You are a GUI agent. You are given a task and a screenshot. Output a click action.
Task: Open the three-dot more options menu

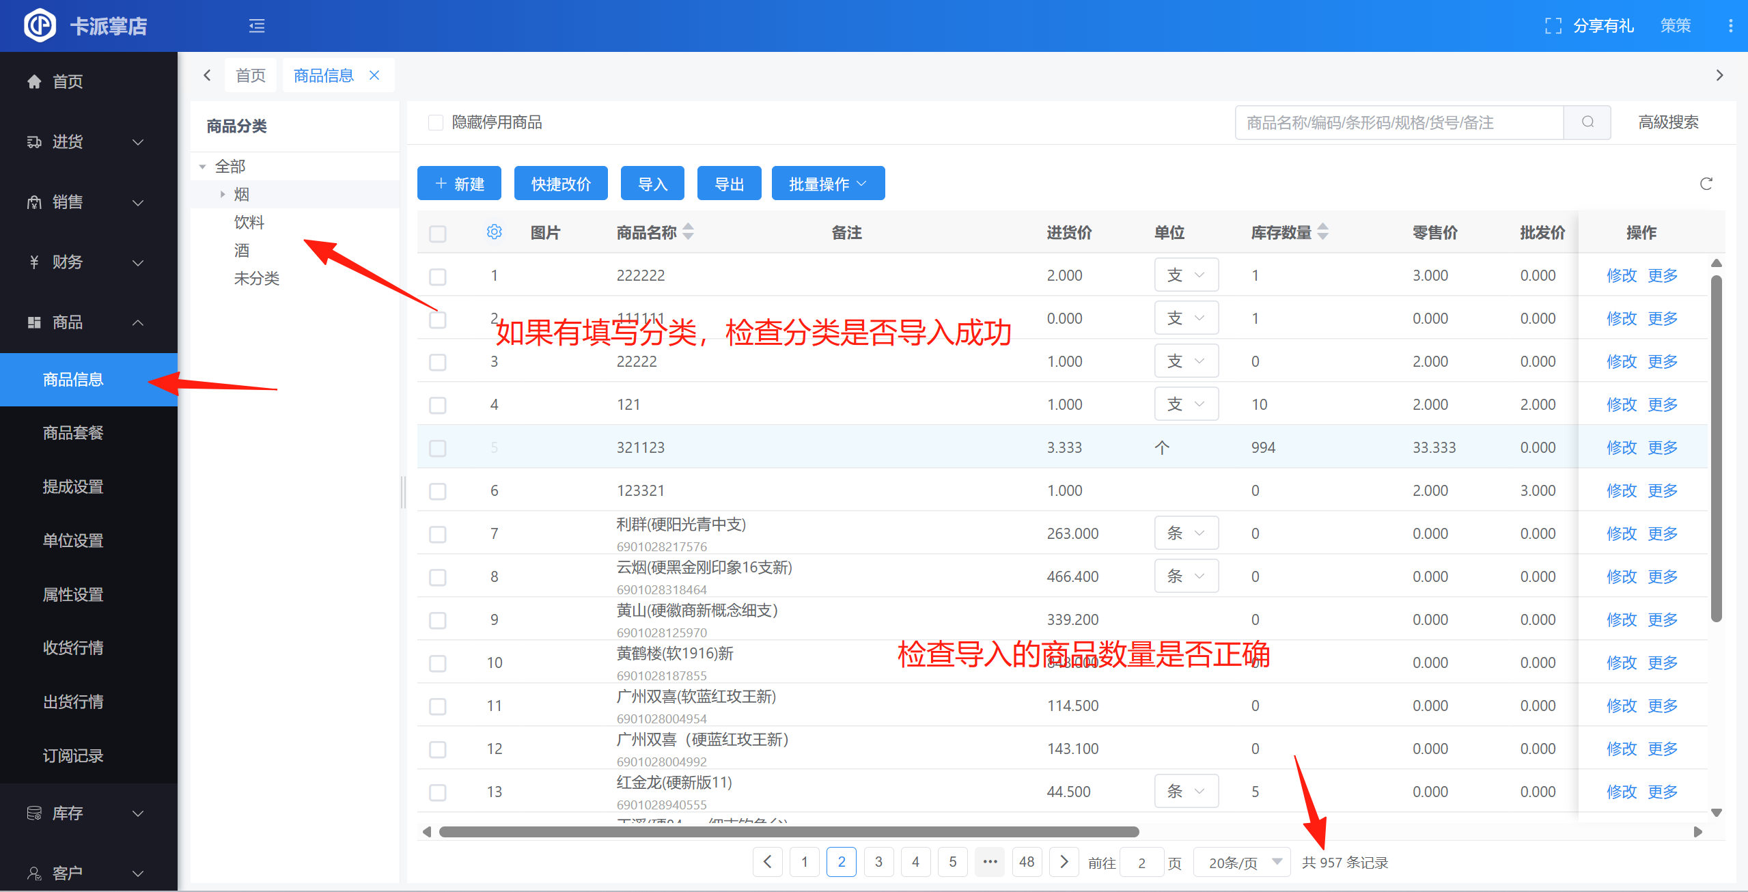point(1730,26)
